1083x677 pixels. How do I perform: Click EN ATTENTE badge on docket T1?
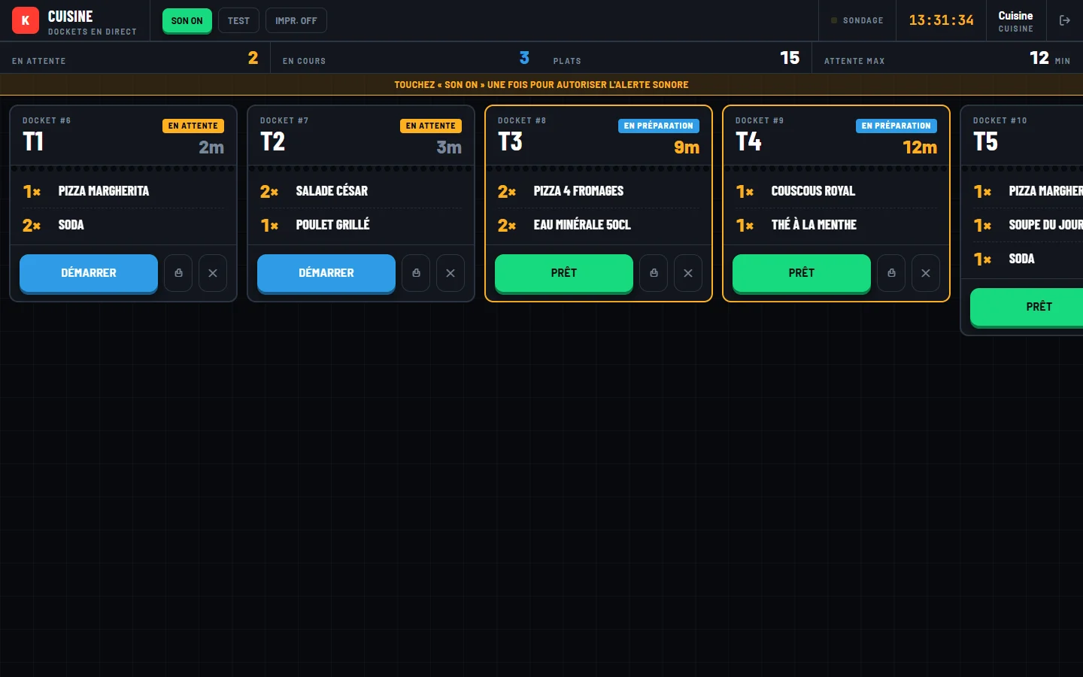193,126
